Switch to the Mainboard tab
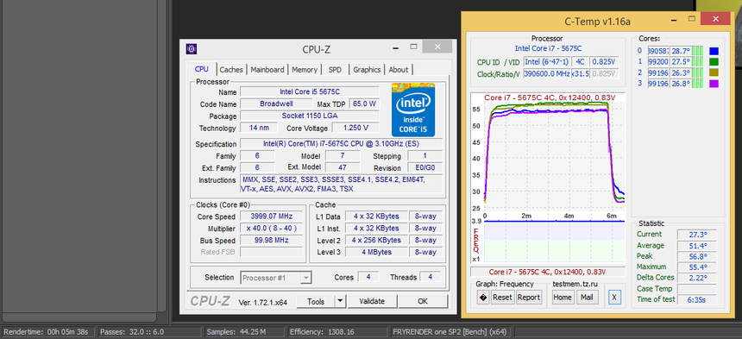The image size is (742, 339). pyautogui.click(x=267, y=70)
